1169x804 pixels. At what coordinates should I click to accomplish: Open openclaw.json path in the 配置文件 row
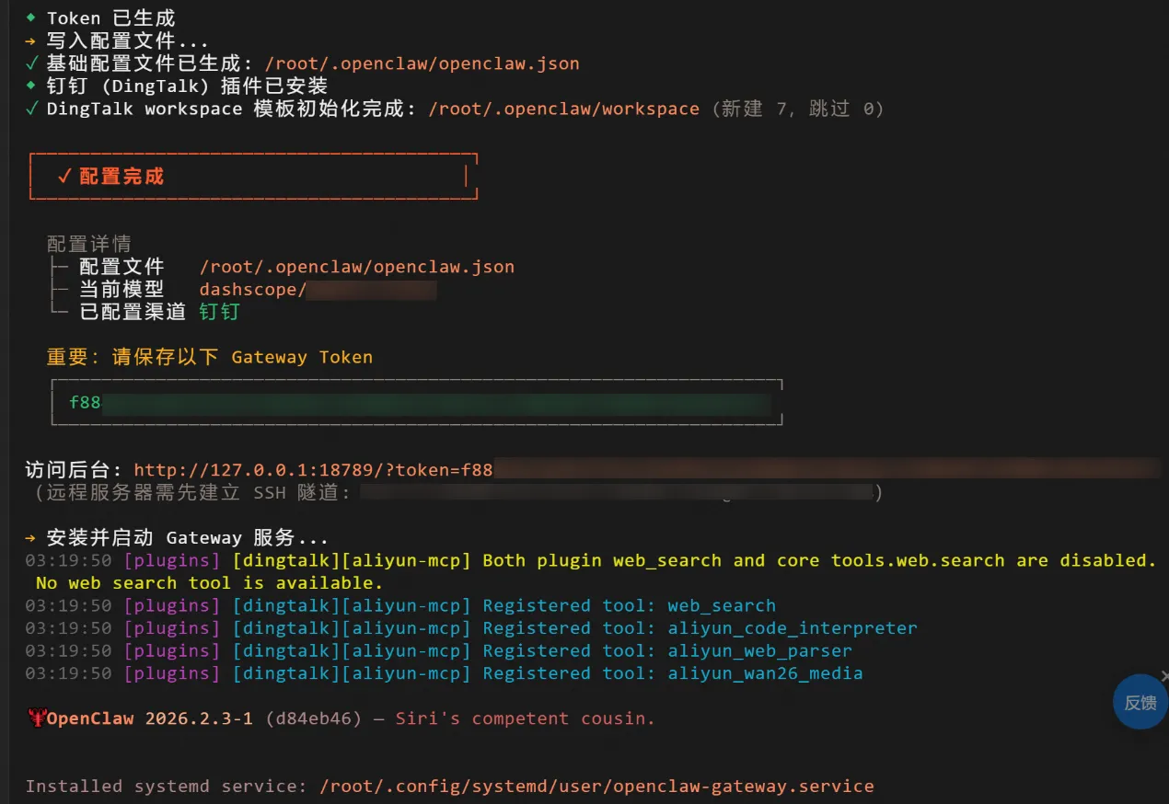pos(356,267)
